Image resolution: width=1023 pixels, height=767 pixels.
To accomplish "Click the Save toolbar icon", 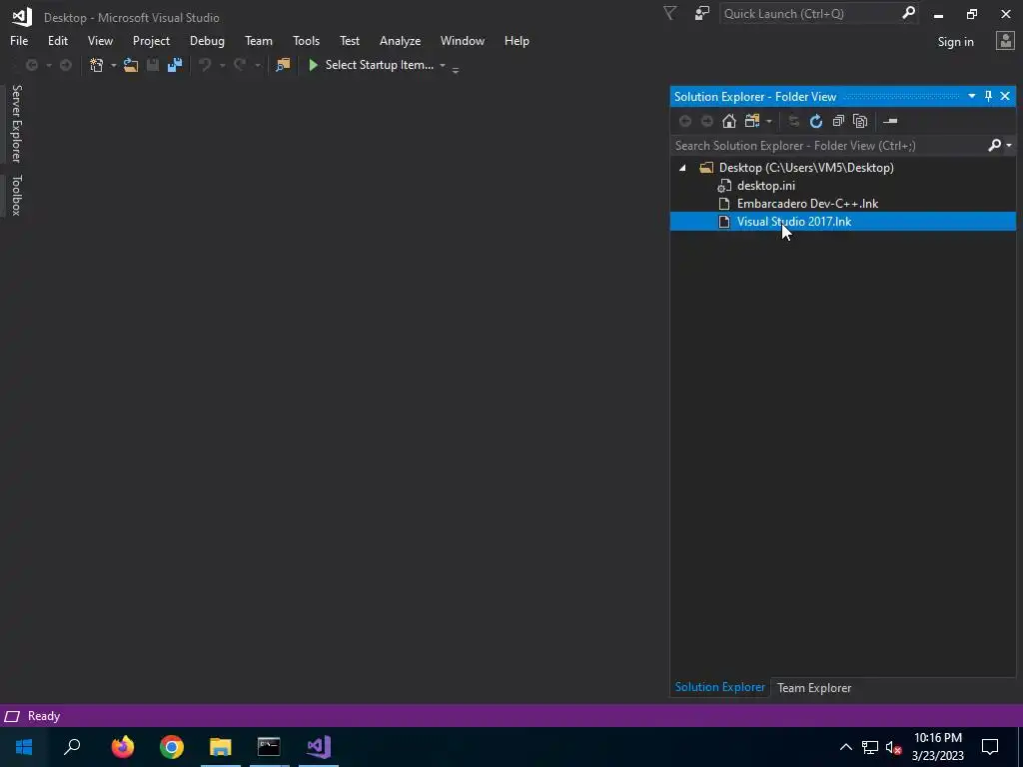I will point(153,65).
